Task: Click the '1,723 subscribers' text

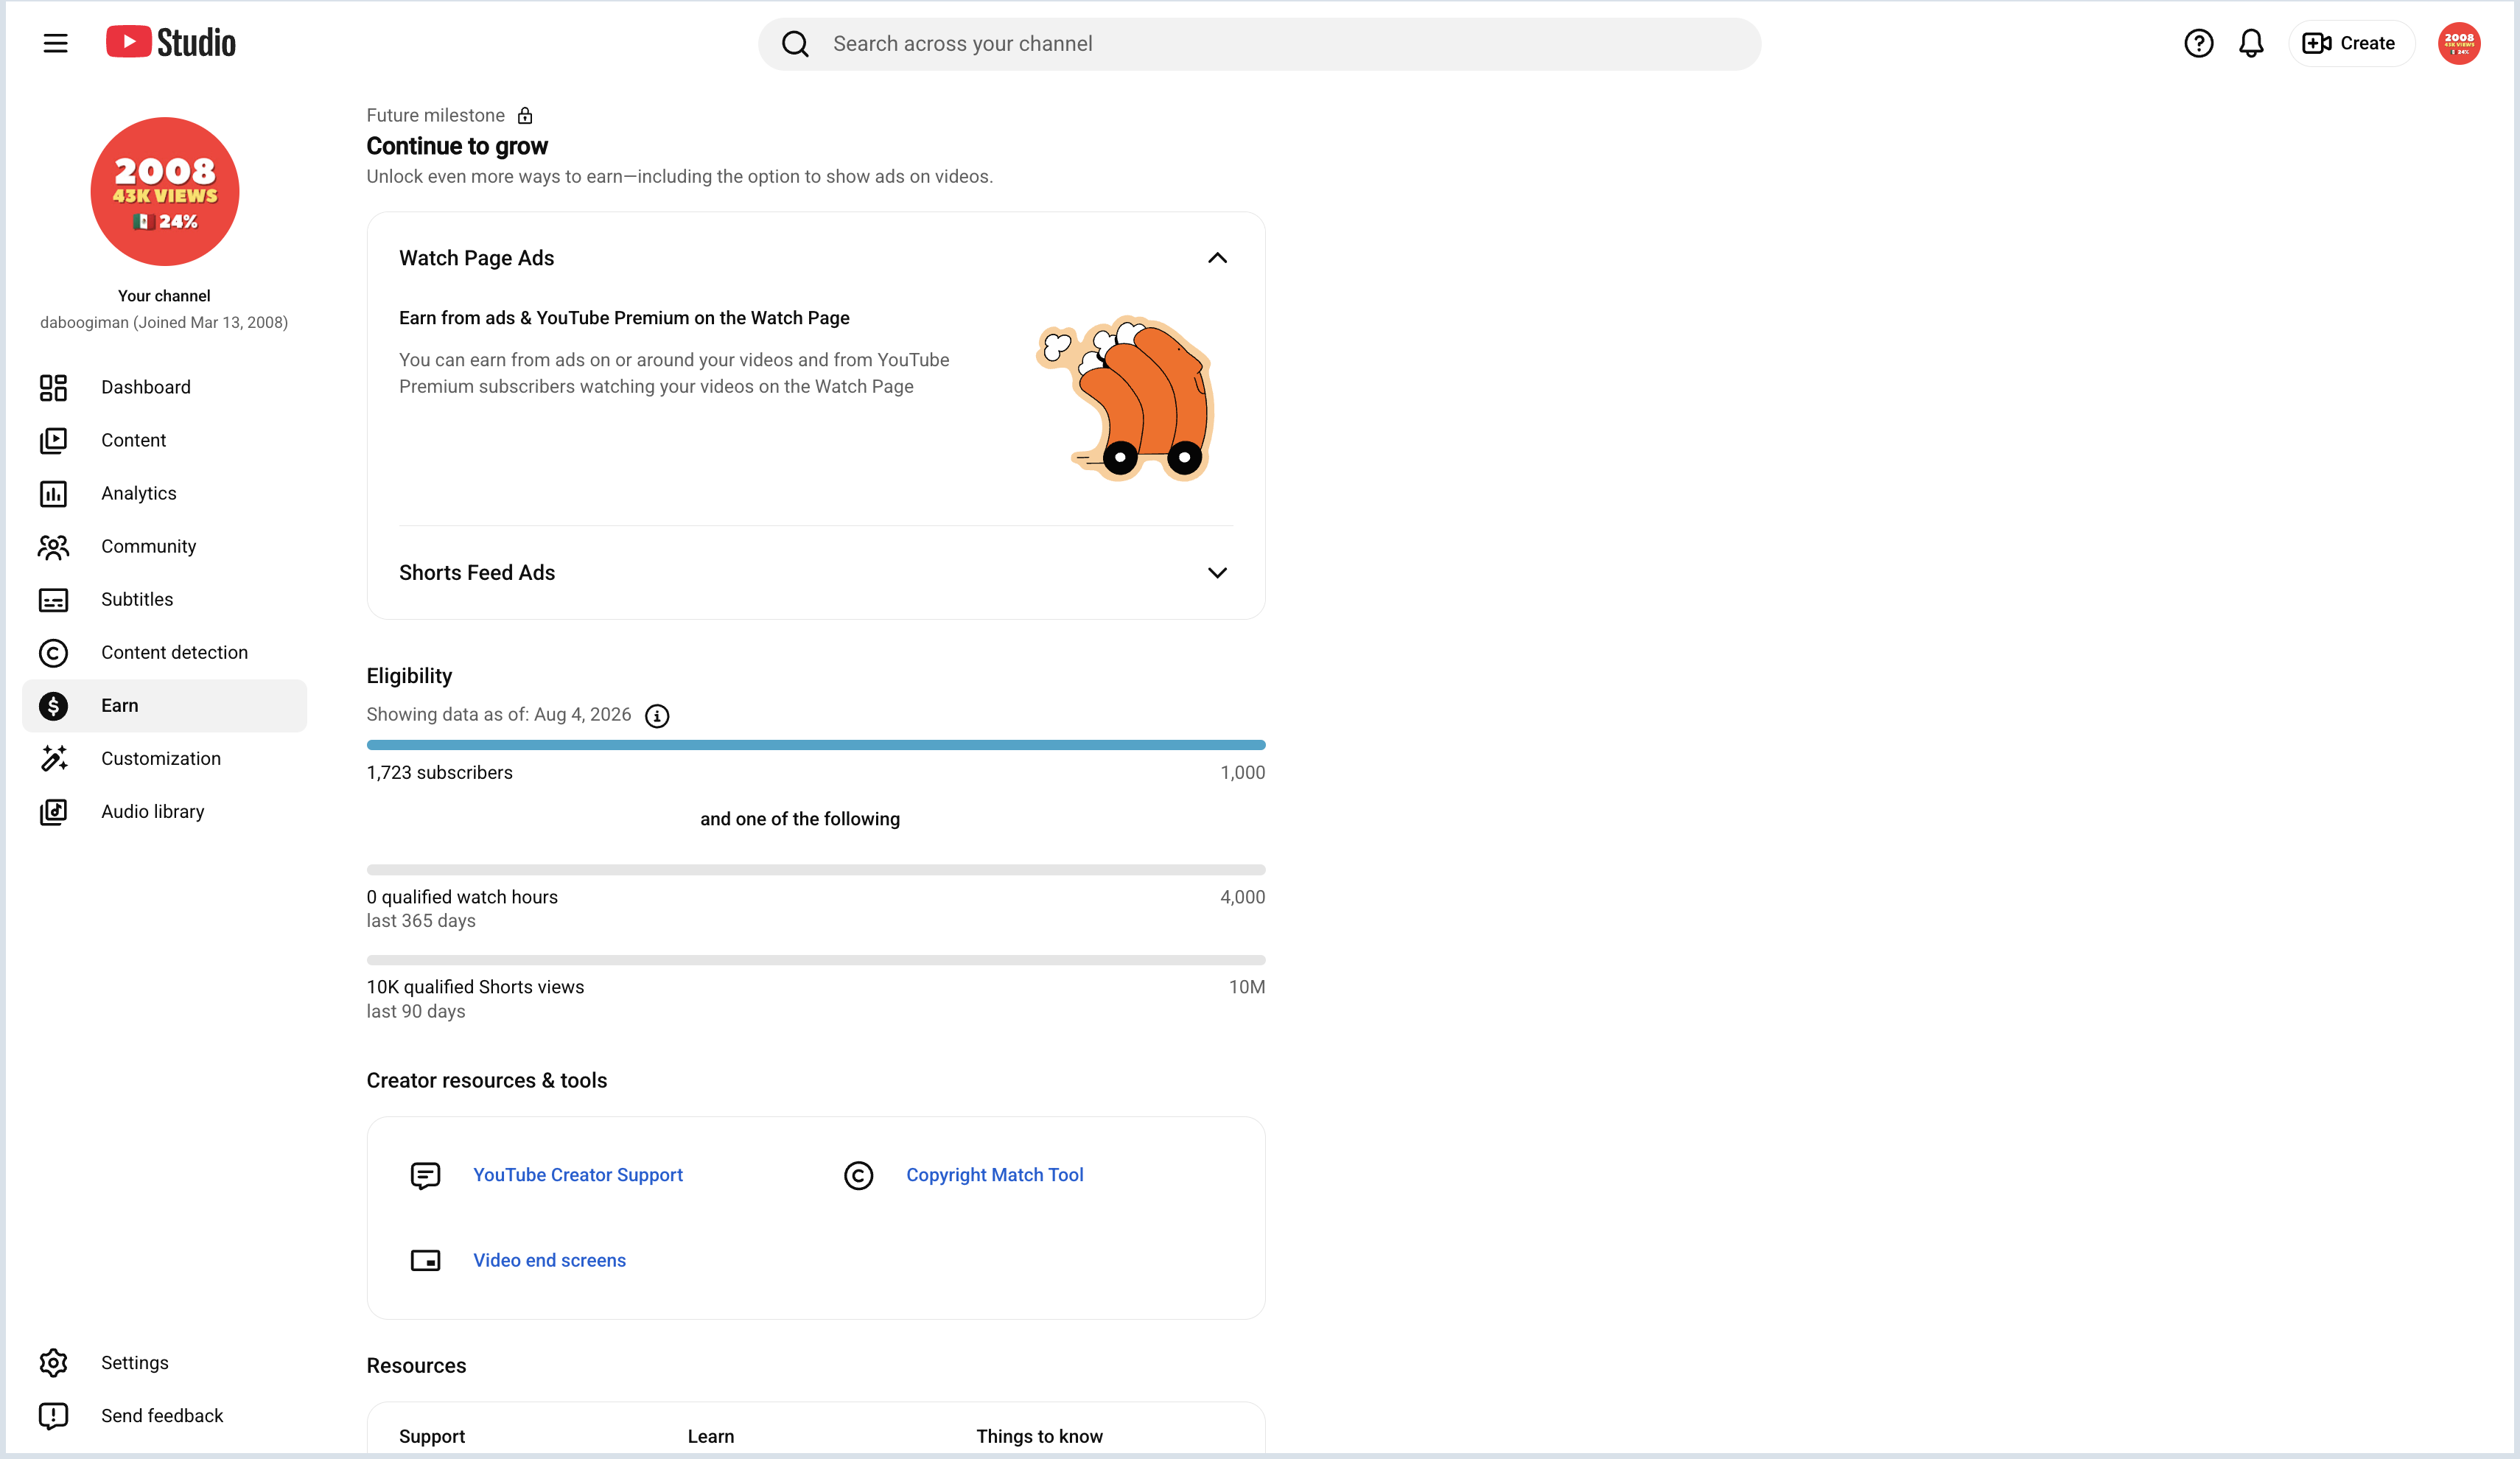Action: (x=439, y=773)
